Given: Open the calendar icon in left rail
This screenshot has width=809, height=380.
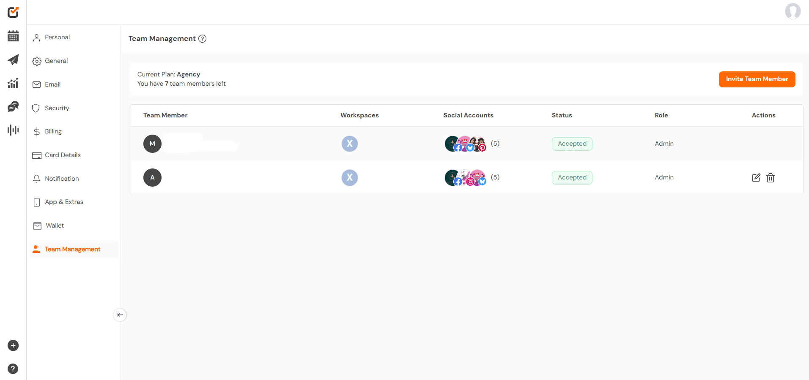Looking at the screenshot, I should point(13,36).
